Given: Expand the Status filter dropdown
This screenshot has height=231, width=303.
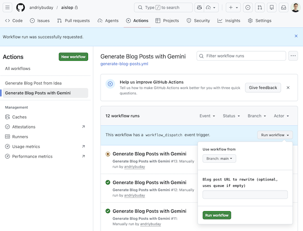Looking at the screenshot, I should click(231, 116).
